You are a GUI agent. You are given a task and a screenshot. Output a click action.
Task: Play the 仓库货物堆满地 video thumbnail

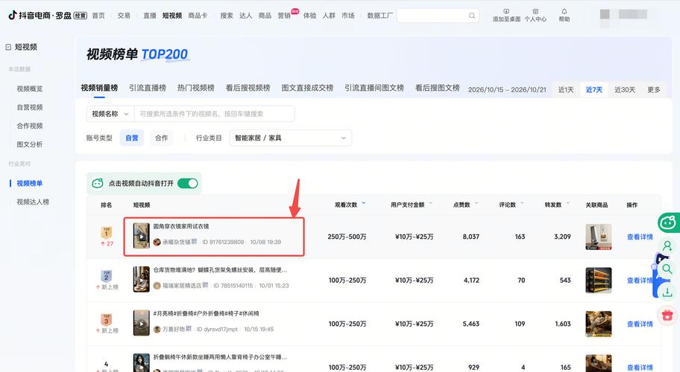[x=142, y=279]
